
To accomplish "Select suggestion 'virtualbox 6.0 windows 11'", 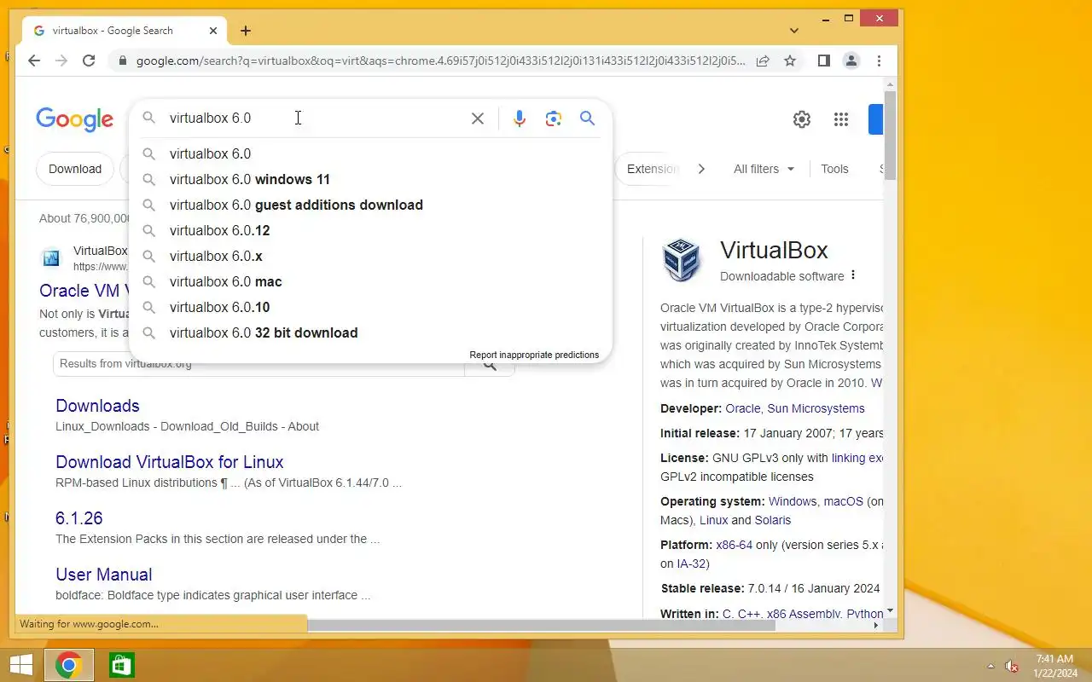I will click(370, 179).
